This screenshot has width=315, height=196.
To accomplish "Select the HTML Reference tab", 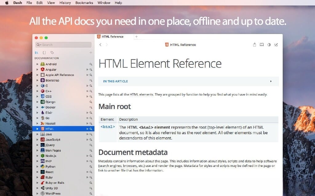I will [114, 37].
